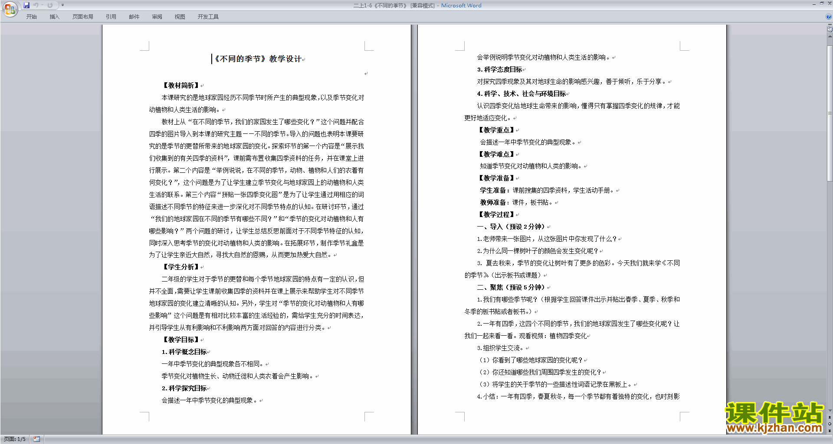Open Word Help with the question mark
Viewport: 833px width, 444px height.
point(829,17)
